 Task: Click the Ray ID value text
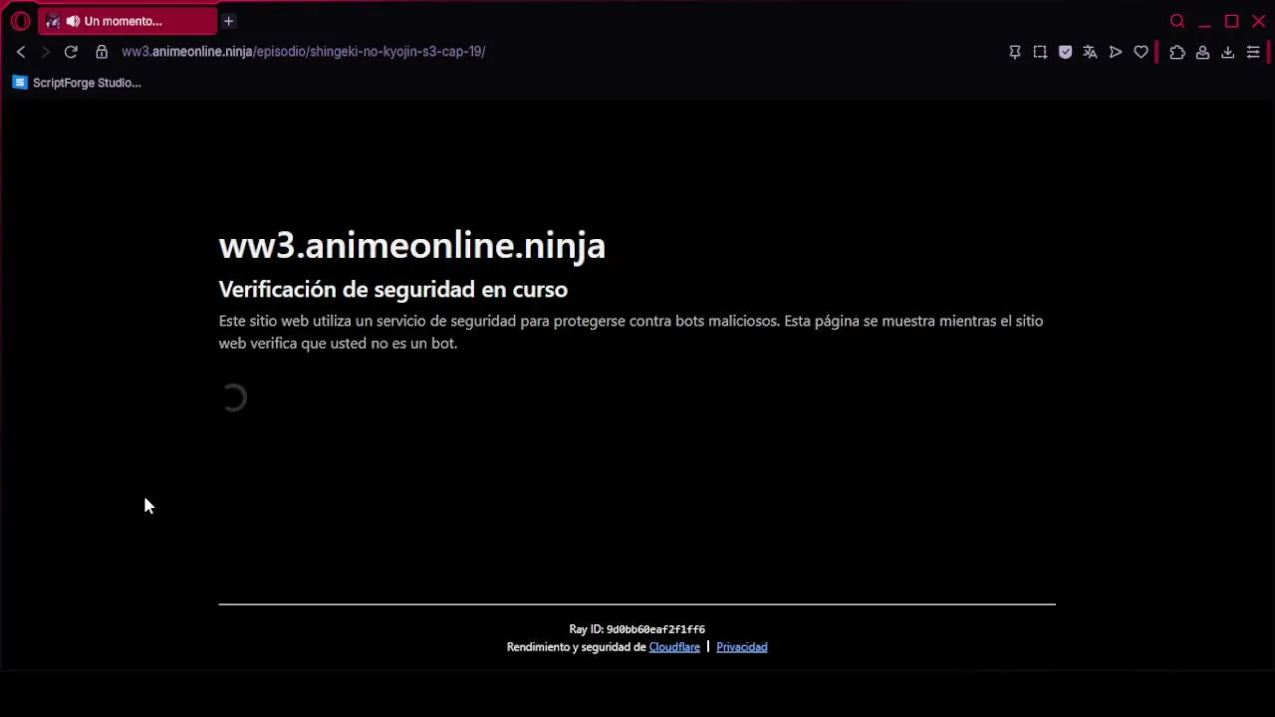655,629
